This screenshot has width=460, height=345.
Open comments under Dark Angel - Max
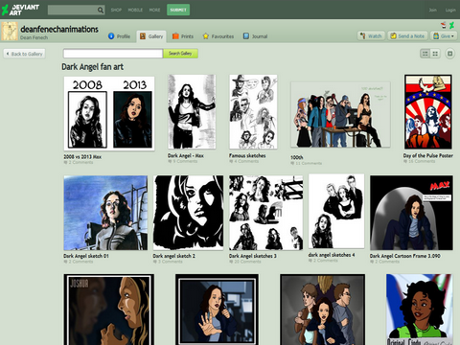[183, 161]
